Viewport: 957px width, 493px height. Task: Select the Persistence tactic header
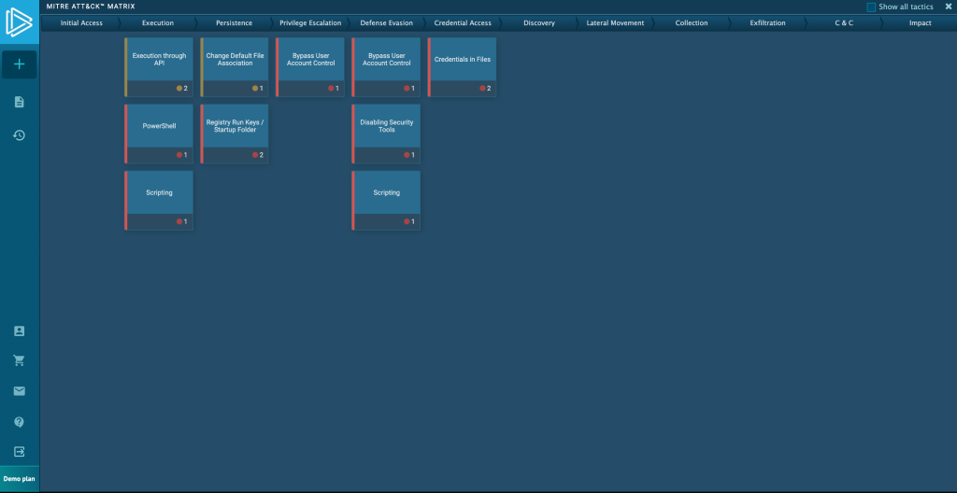234,23
